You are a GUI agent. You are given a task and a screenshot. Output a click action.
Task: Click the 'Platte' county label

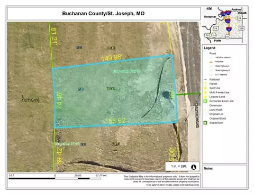217,41
